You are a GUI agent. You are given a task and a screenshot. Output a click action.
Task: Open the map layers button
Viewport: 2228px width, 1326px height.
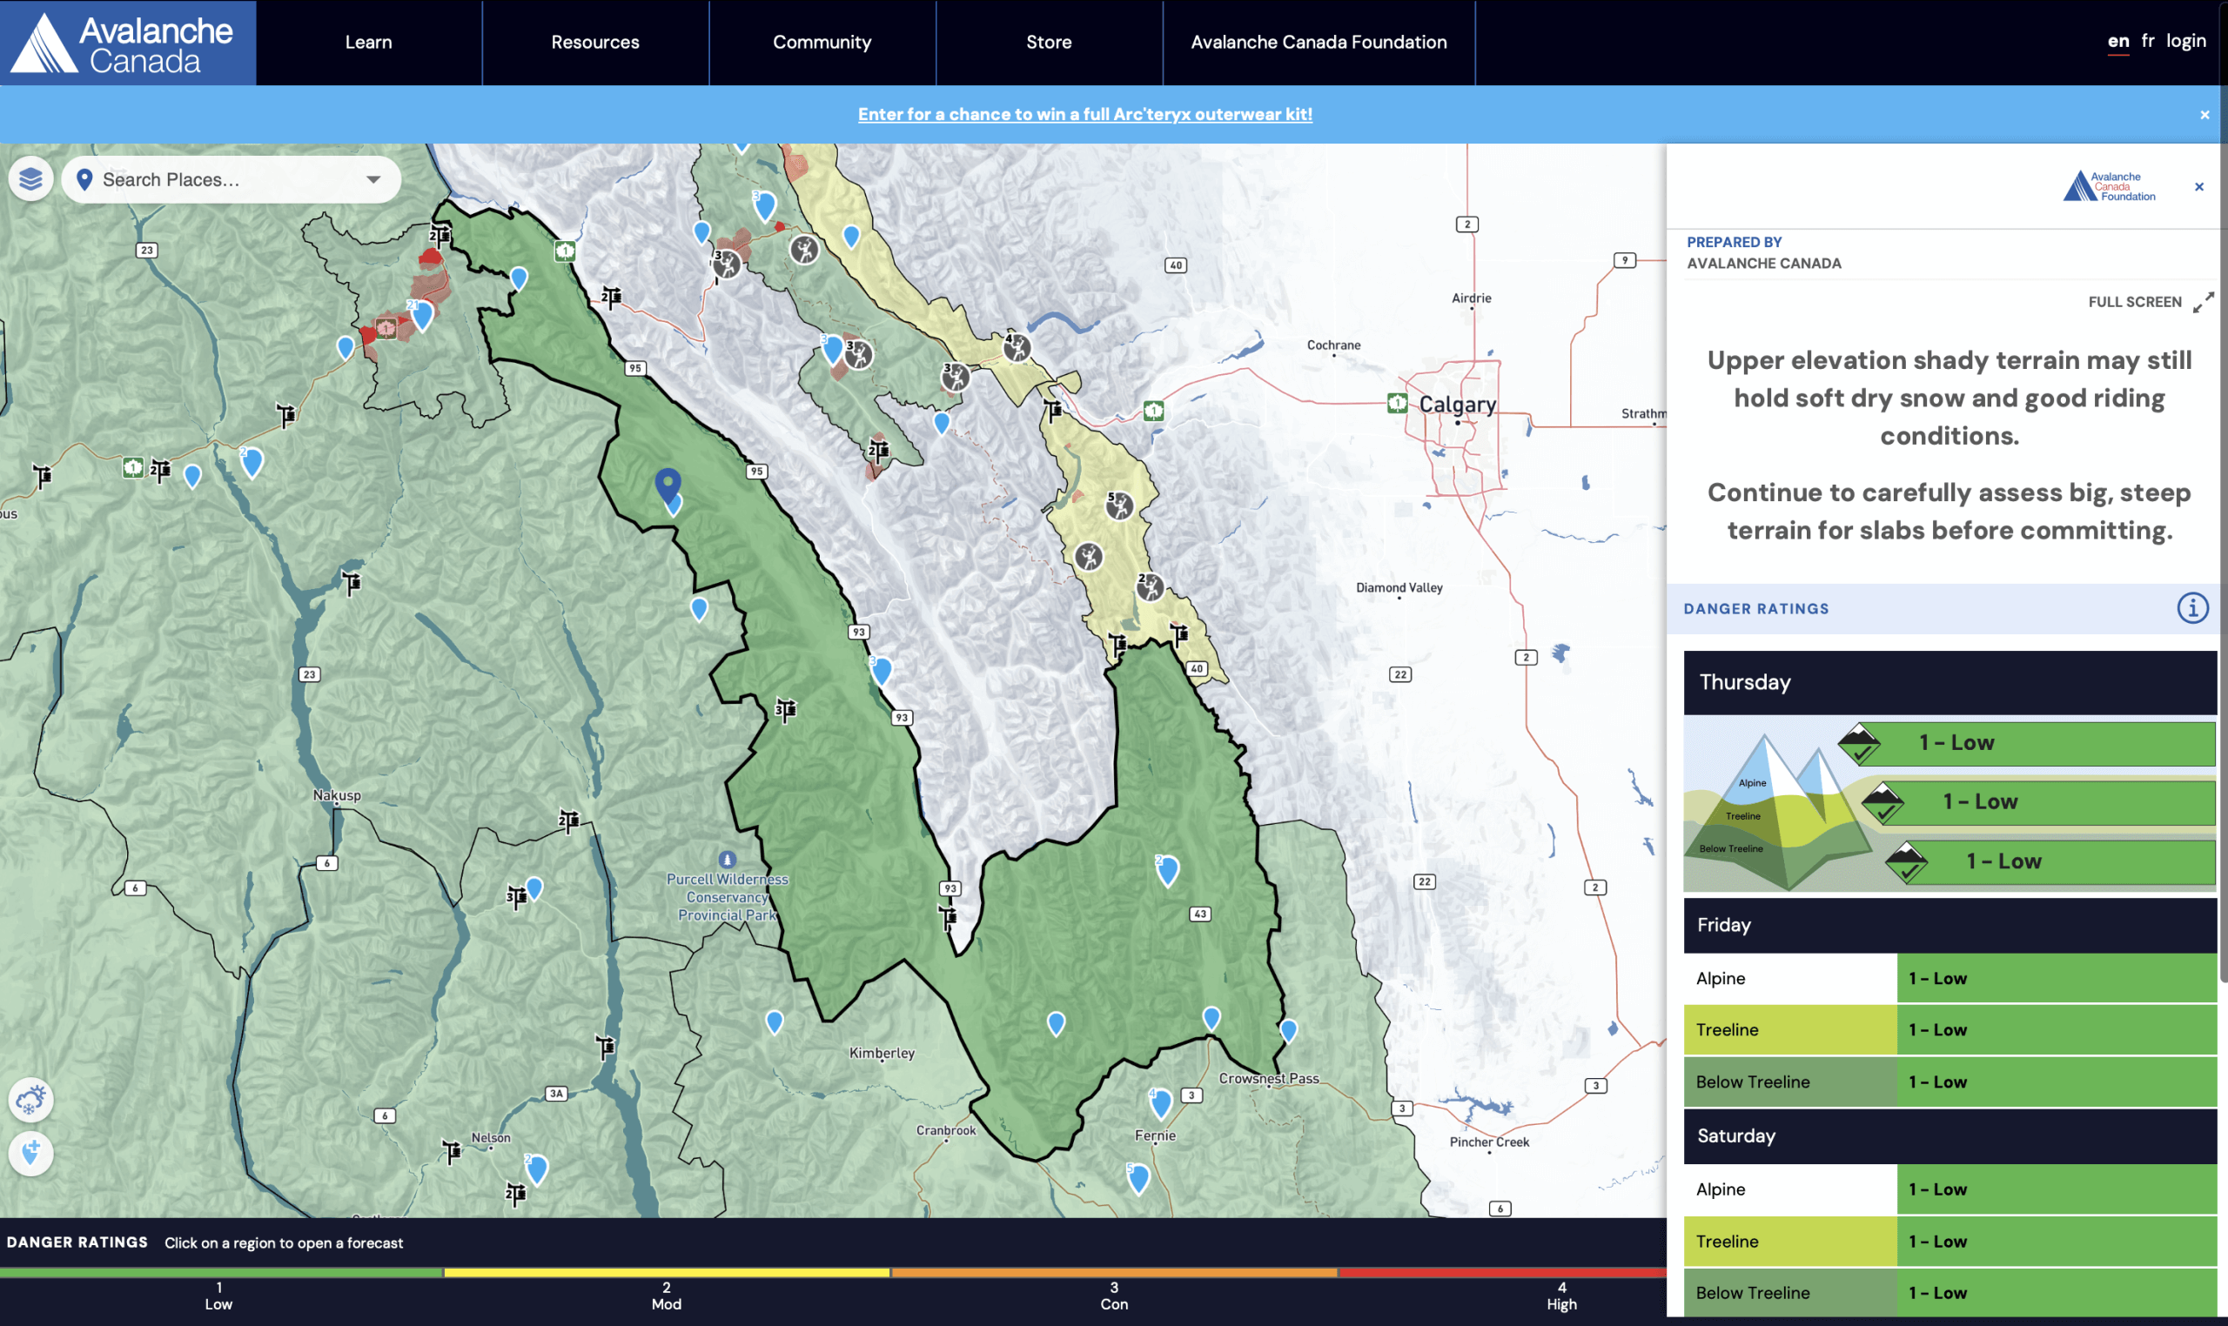[30, 179]
